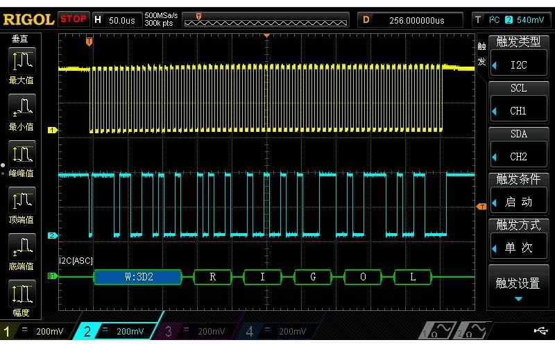Click the orange center-time triangle at the graticule top
The height and width of the screenshot is (347, 555).
tap(266, 35)
